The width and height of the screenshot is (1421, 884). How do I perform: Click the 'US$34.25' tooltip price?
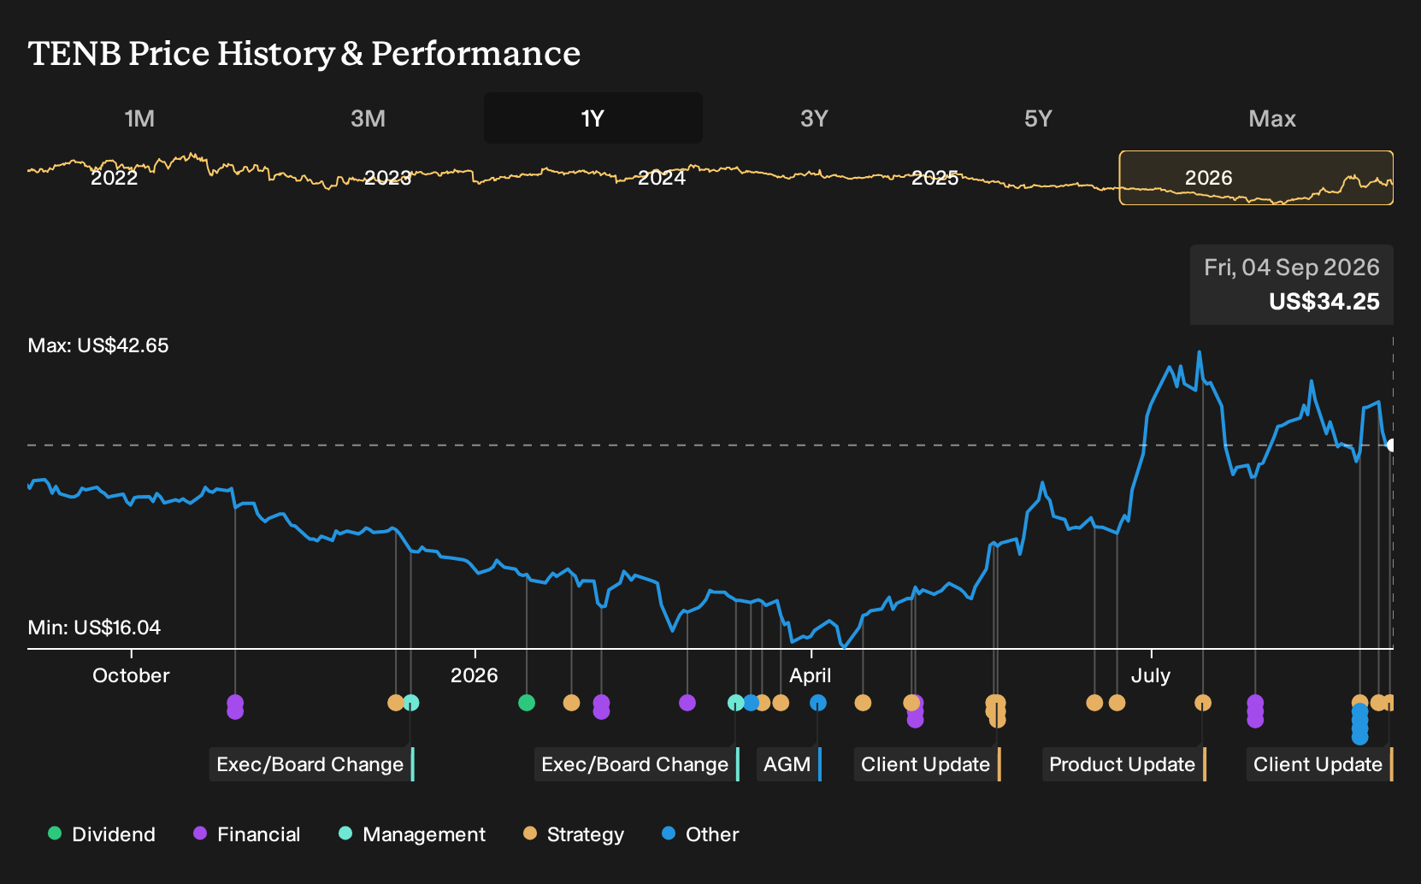pyautogui.click(x=1324, y=302)
